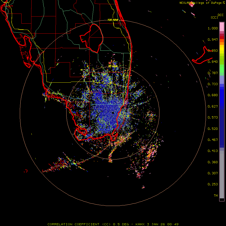Click the 0.360 scale value
The image size is (226, 226).
(213, 162)
